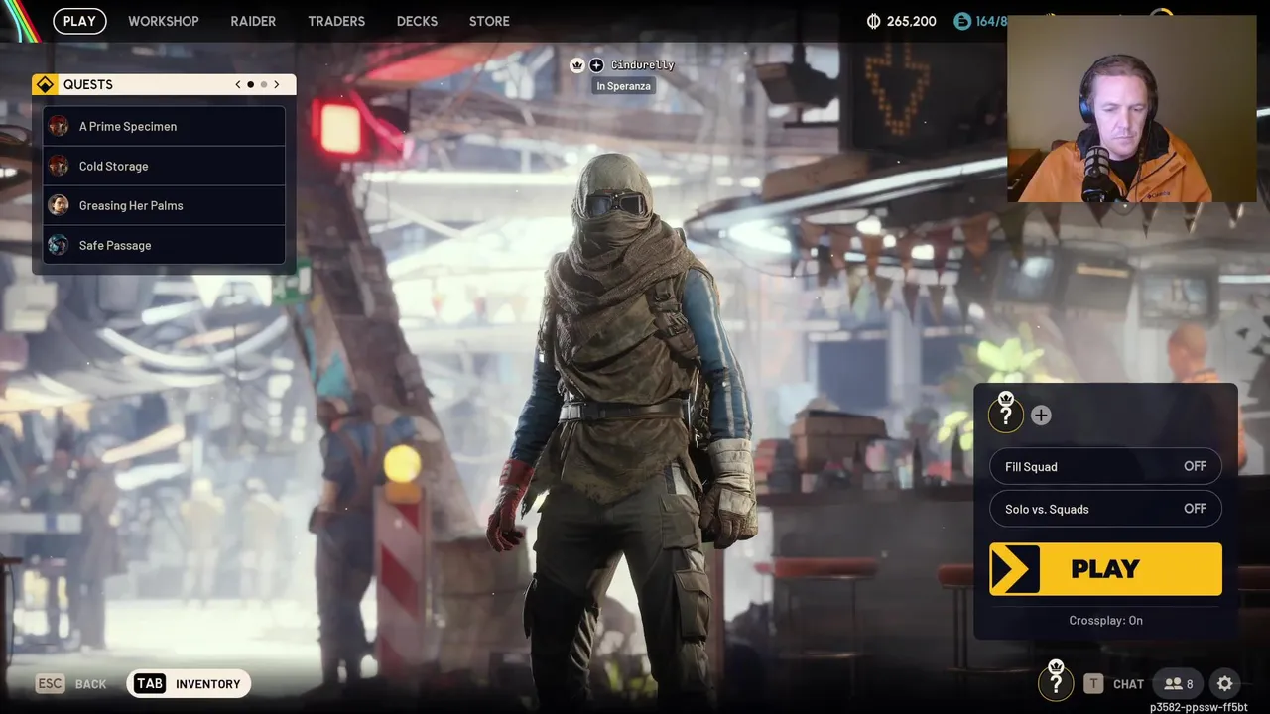Click the In Speranza status label
Viewport: 1270px width, 714px height.
[623, 86]
